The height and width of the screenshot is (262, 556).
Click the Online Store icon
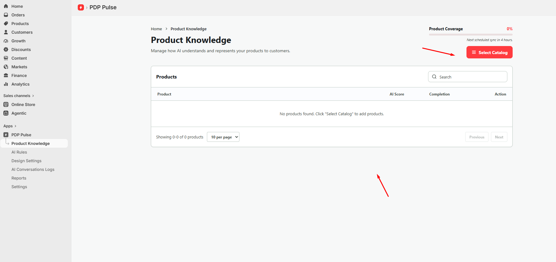point(6,104)
